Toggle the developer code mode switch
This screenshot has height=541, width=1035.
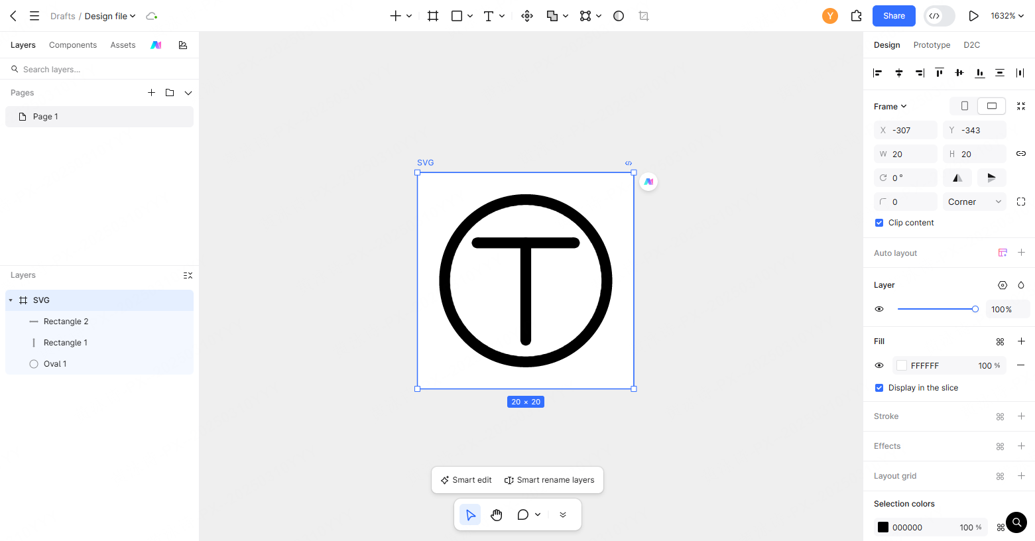pyautogui.click(x=940, y=16)
